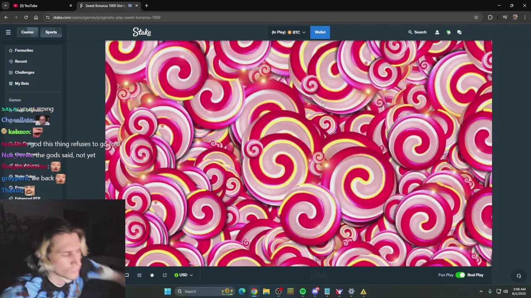Reload the current page
The height and width of the screenshot is (298, 531).
[26, 17]
